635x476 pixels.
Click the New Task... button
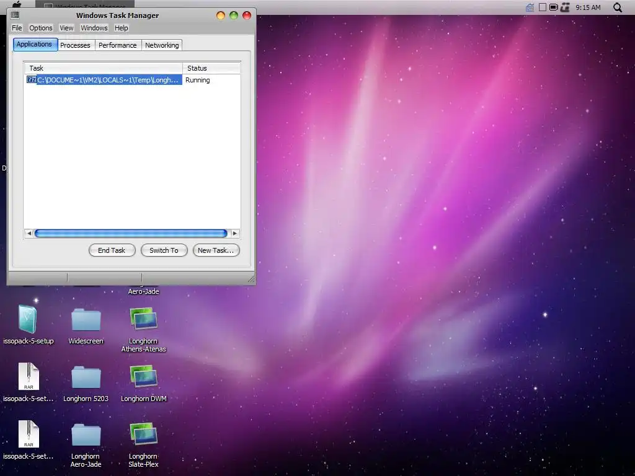[216, 250]
